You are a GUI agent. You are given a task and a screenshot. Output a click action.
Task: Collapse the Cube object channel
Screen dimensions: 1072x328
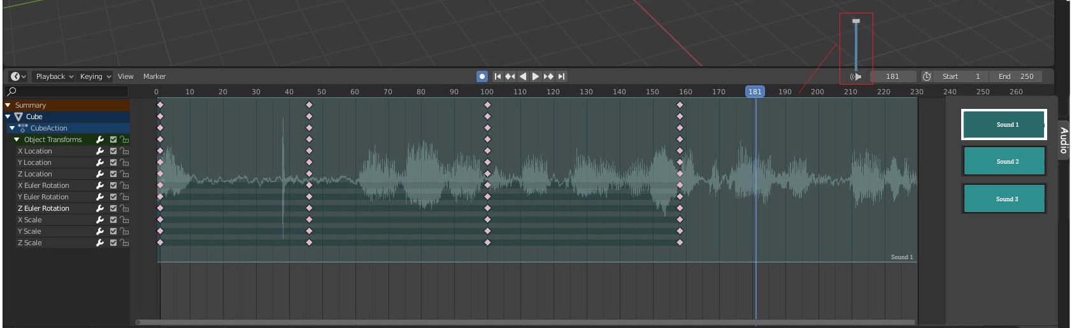coord(8,117)
